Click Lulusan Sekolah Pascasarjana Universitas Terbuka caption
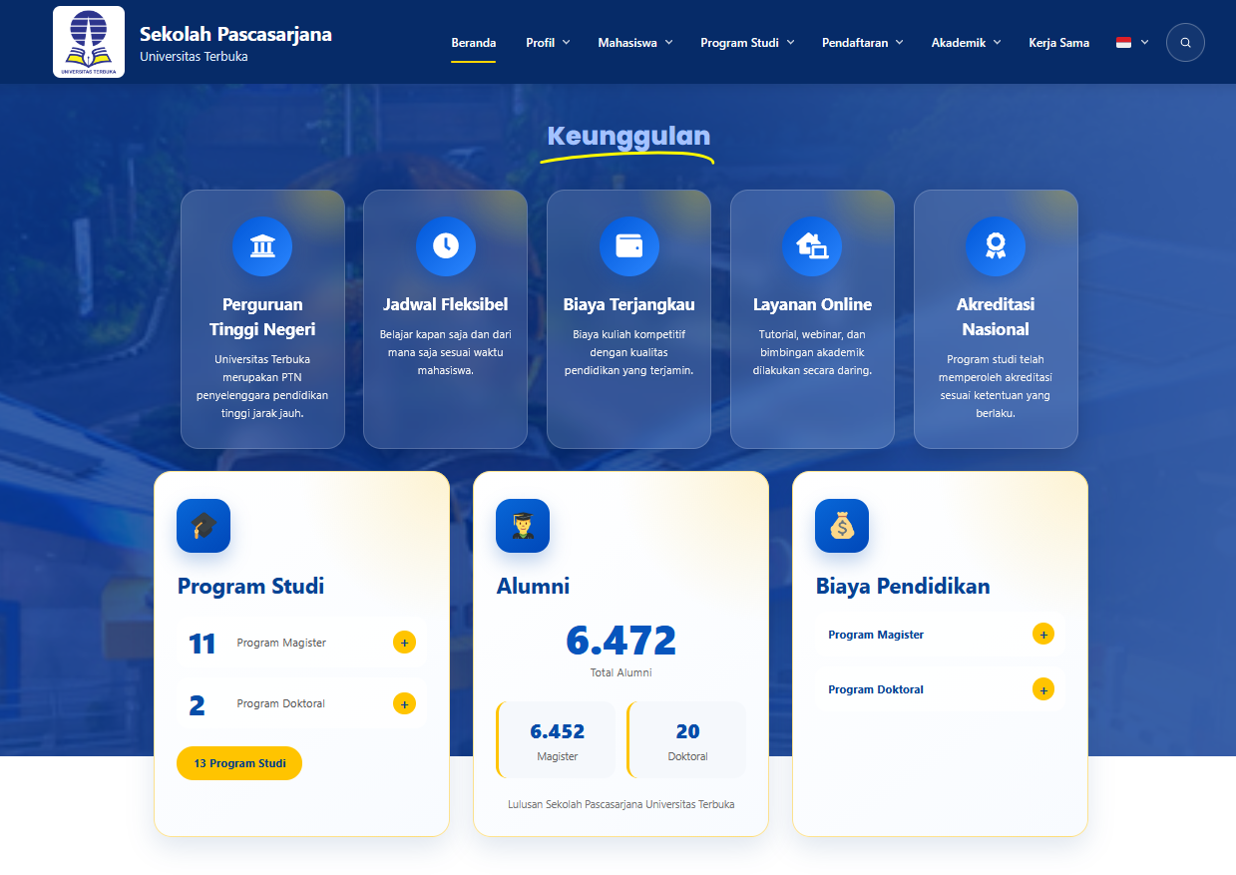The image size is (1236, 875). [x=620, y=804]
